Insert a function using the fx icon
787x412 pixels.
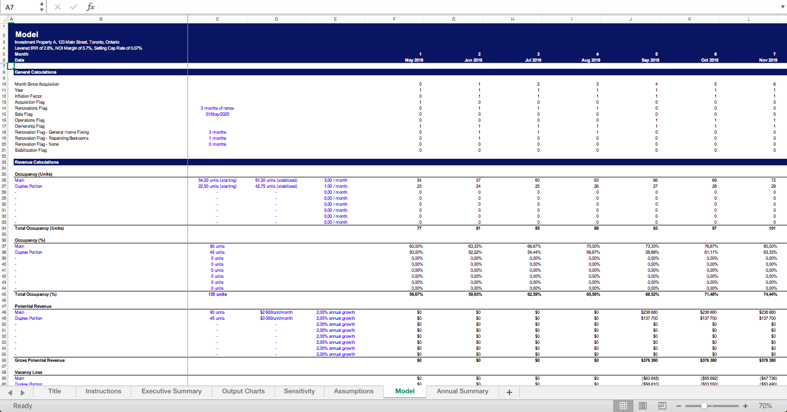[90, 7]
